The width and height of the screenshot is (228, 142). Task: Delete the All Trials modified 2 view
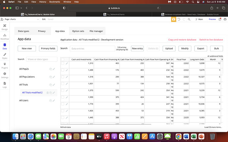47,93
